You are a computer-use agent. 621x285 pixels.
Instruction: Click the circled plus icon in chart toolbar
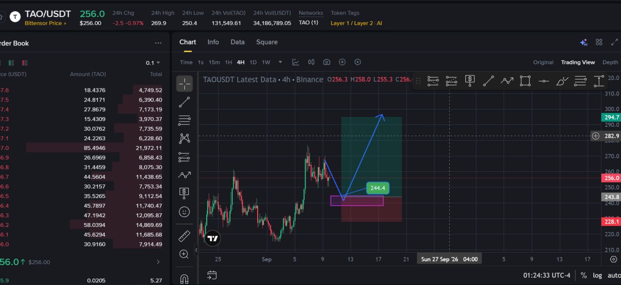[342, 62]
